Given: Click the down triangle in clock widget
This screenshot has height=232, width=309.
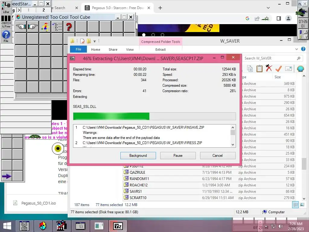Looking at the screenshot, I should point(305,37).
